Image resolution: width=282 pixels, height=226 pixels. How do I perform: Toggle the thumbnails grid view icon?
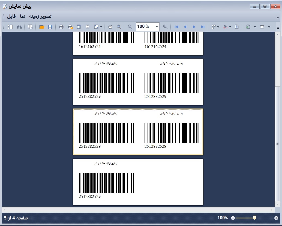(x=30, y=27)
